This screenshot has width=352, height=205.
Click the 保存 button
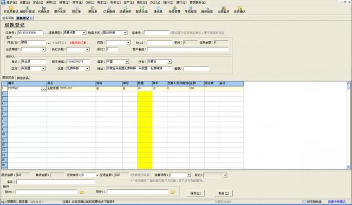(195, 193)
